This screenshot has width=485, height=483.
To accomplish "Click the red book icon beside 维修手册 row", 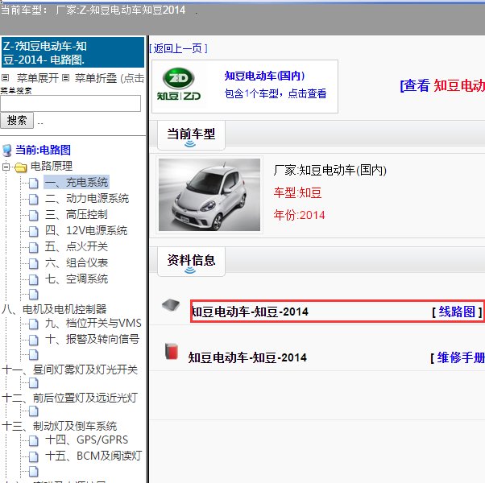I will tap(172, 351).
